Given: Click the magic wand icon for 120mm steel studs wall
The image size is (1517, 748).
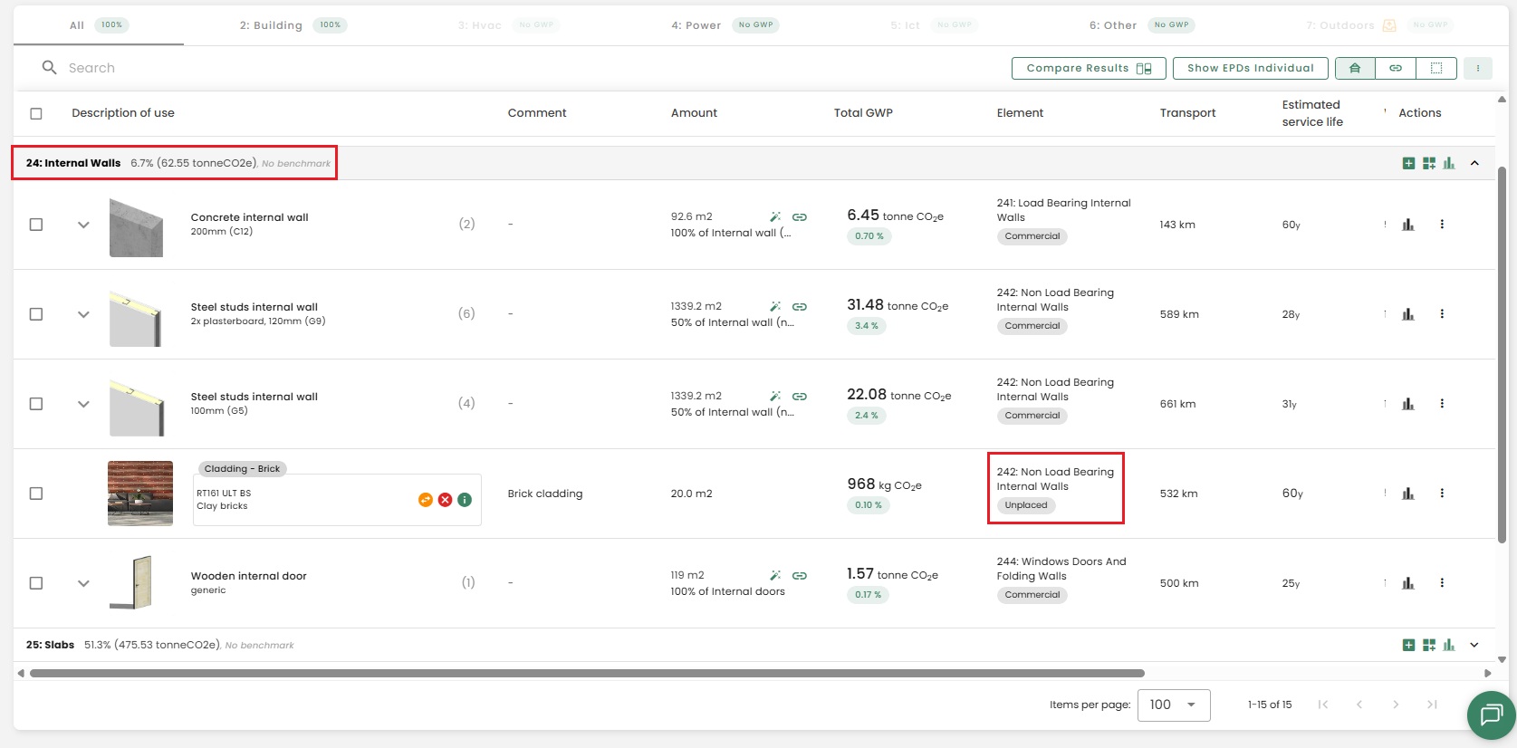Looking at the screenshot, I should pos(775,307).
